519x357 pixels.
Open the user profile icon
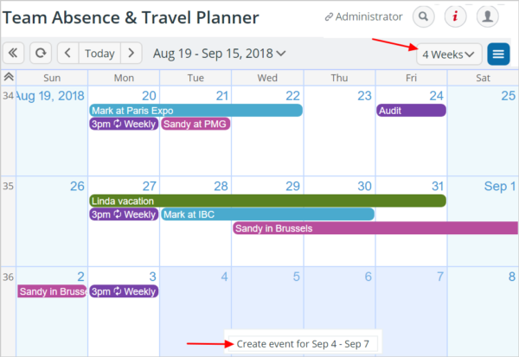pyautogui.click(x=487, y=16)
